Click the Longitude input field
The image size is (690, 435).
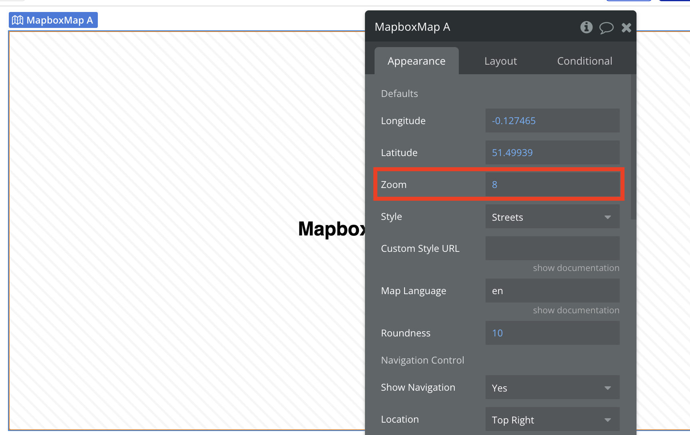click(552, 121)
